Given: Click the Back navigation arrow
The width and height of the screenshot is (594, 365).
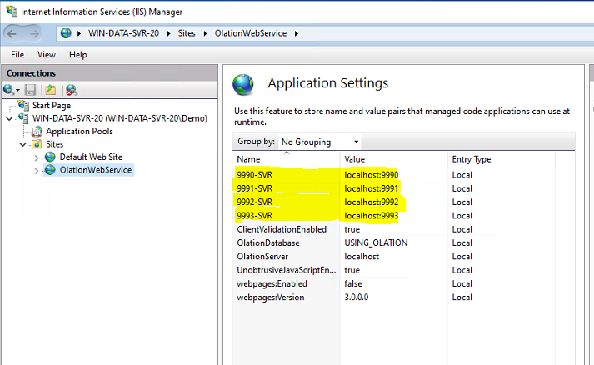Looking at the screenshot, I should tap(12, 33).
